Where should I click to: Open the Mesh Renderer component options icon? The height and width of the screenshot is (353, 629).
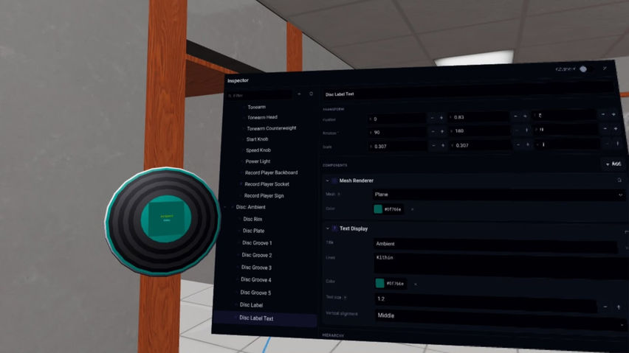pos(619,181)
